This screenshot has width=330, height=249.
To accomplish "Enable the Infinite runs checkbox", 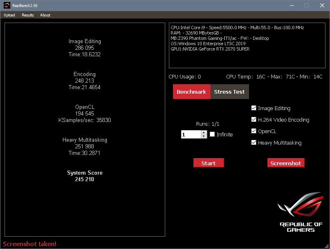I will (x=212, y=134).
